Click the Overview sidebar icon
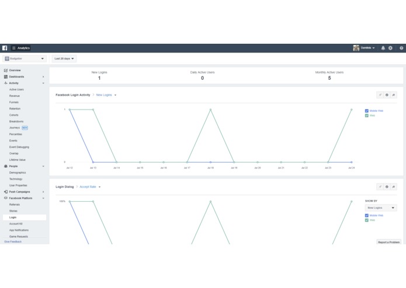The width and height of the screenshot is (406, 288). pyautogui.click(x=6, y=71)
